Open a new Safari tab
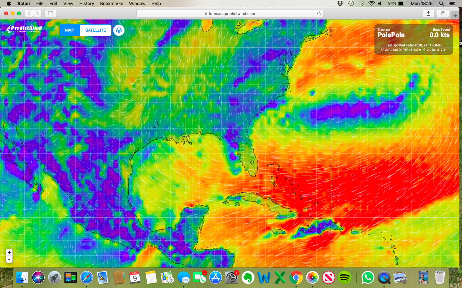This screenshot has width=462, height=288. click(455, 15)
